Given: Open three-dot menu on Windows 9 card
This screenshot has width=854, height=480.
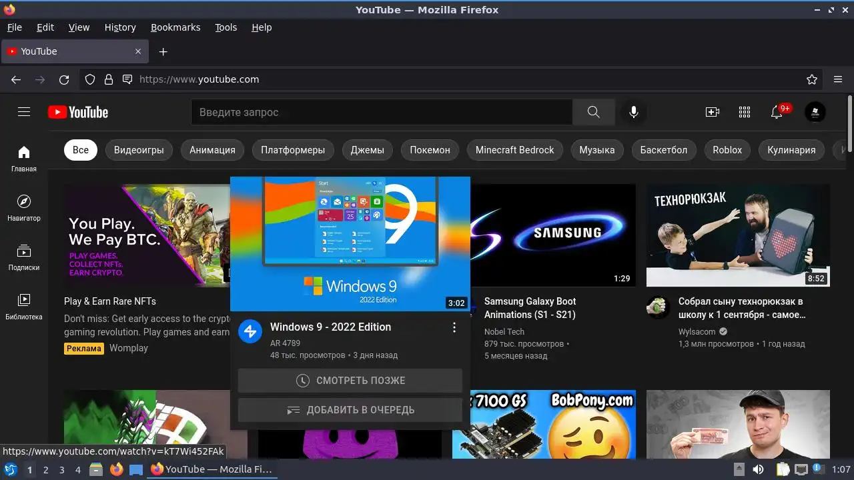Looking at the screenshot, I should pyautogui.click(x=454, y=327).
